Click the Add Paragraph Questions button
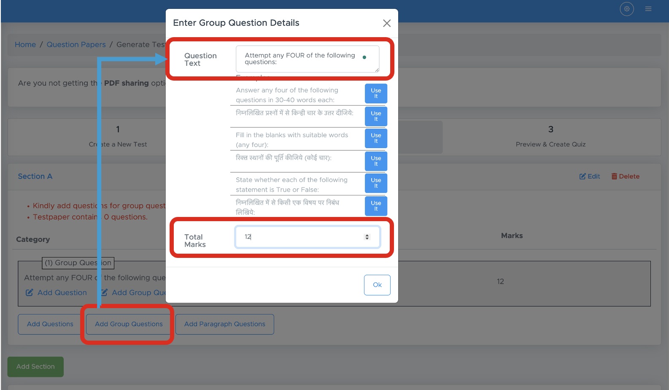The width and height of the screenshot is (669, 390). [x=225, y=324]
